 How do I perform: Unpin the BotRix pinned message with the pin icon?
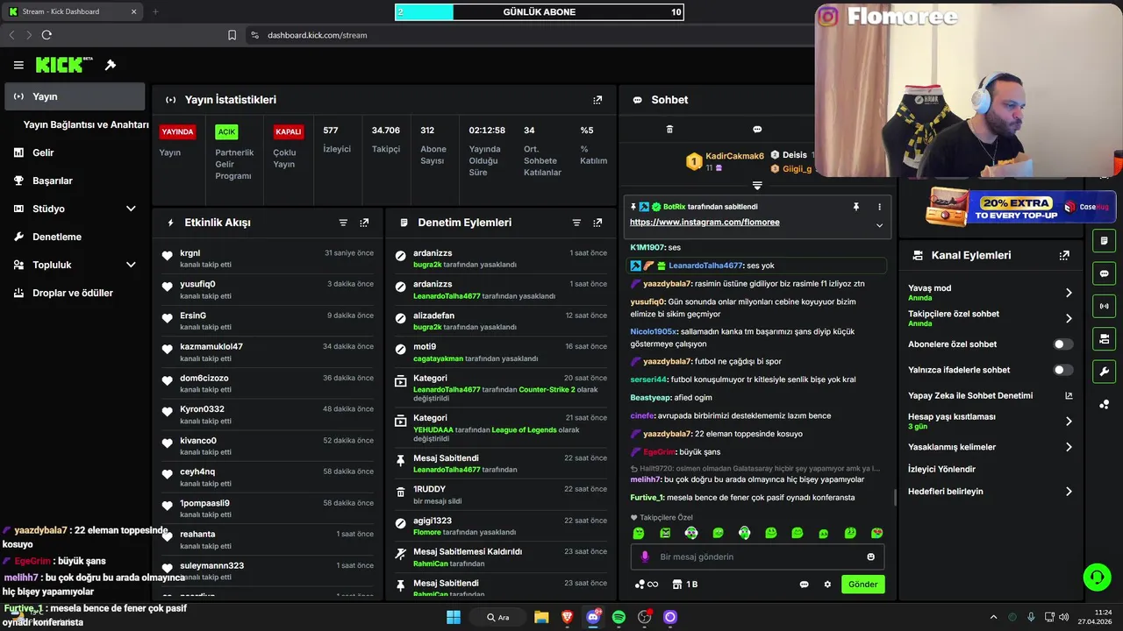pyautogui.click(x=856, y=207)
